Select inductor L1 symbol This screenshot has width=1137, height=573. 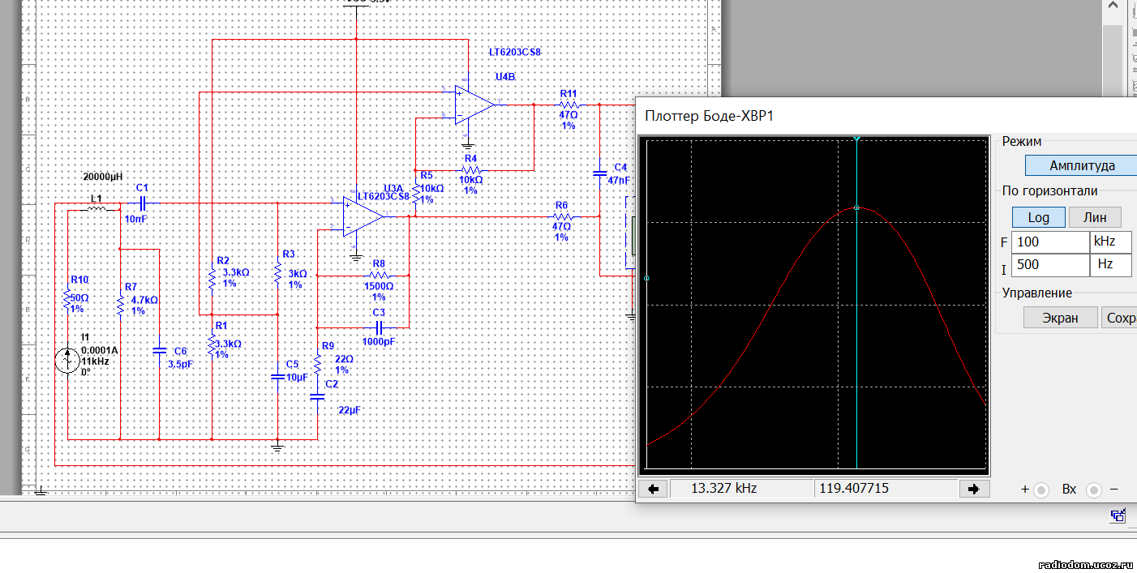pos(96,209)
